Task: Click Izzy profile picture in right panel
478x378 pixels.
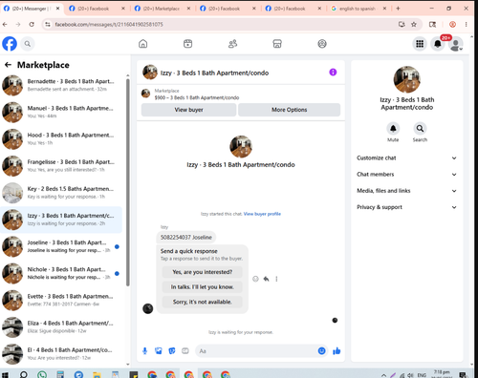Action: pyautogui.click(x=407, y=79)
